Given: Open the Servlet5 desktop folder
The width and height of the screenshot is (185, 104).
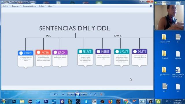Looking at the screenshot, I should [165, 55].
